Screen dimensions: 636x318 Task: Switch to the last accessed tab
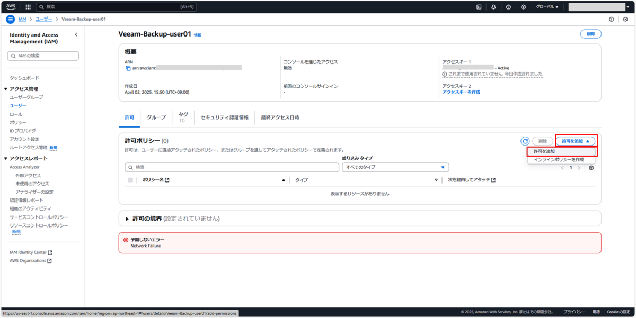(280, 117)
